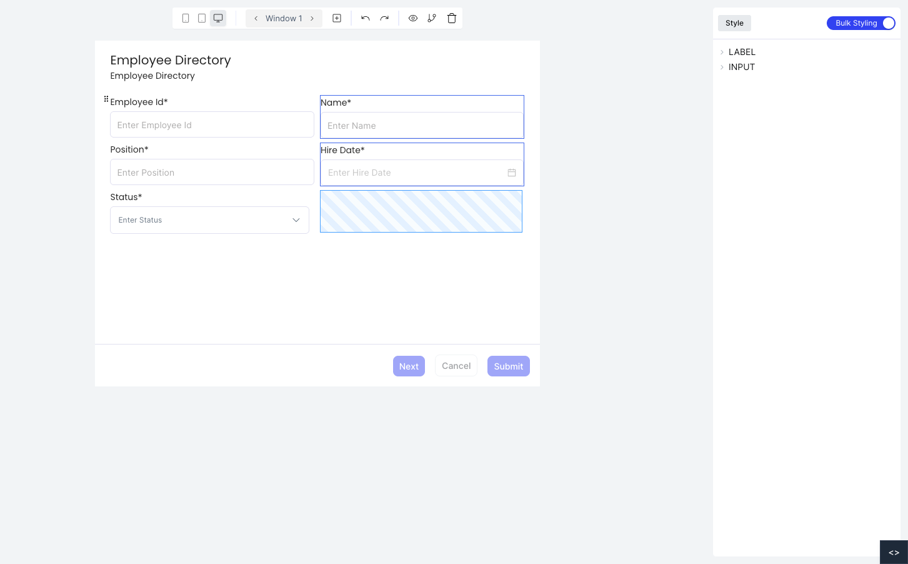Disable the Bulk Styling toggle

887,23
